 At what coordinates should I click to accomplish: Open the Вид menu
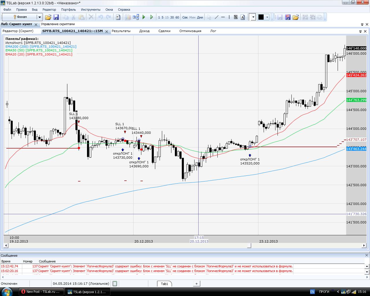pyautogui.click(x=35, y=10)
